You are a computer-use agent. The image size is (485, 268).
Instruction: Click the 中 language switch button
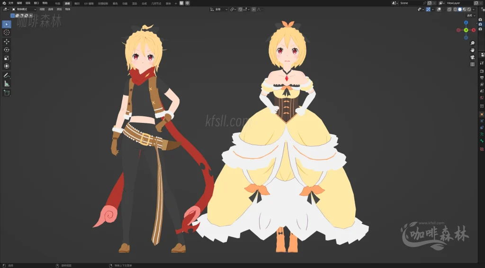point(187,3)
